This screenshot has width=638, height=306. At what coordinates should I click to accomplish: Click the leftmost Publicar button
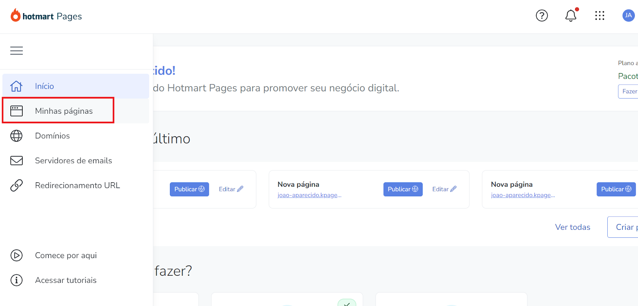coord(189,189)
